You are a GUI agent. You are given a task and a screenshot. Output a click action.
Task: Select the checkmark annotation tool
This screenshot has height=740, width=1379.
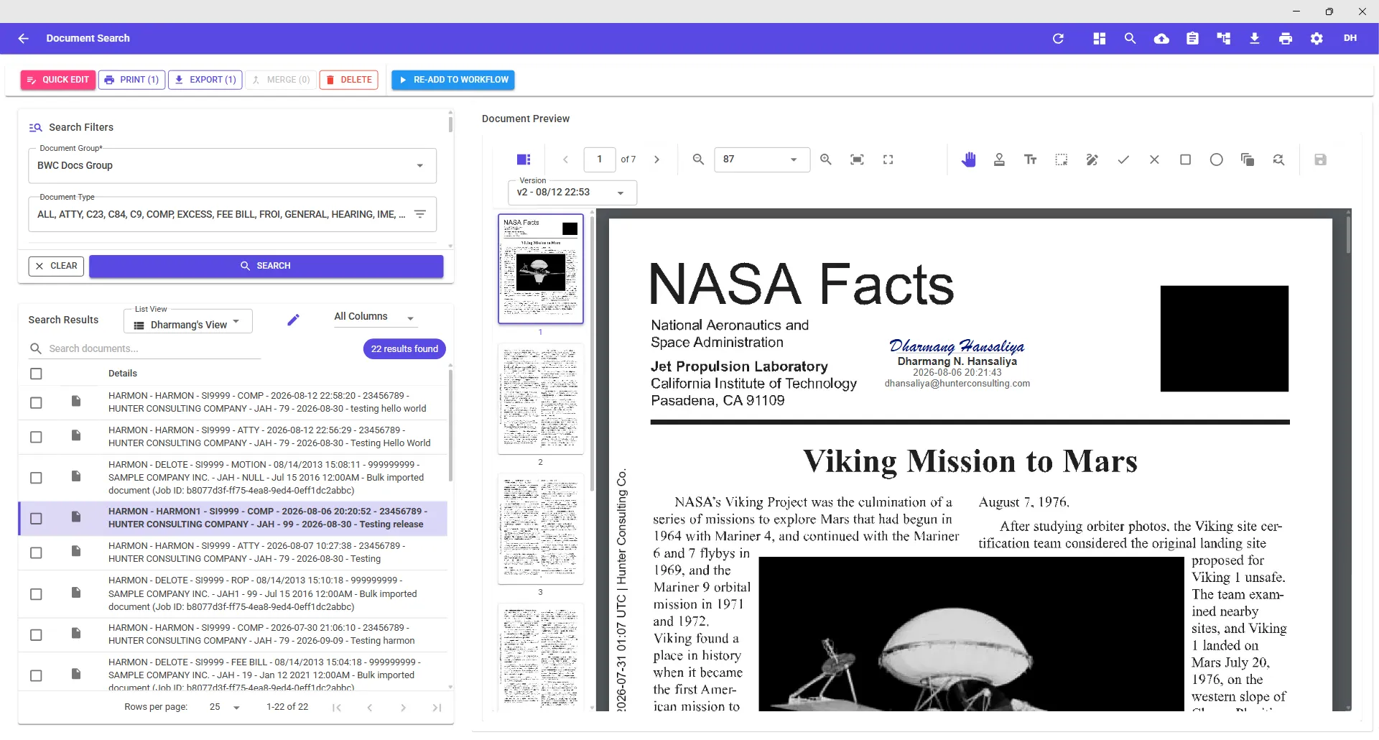(1123, 159)
